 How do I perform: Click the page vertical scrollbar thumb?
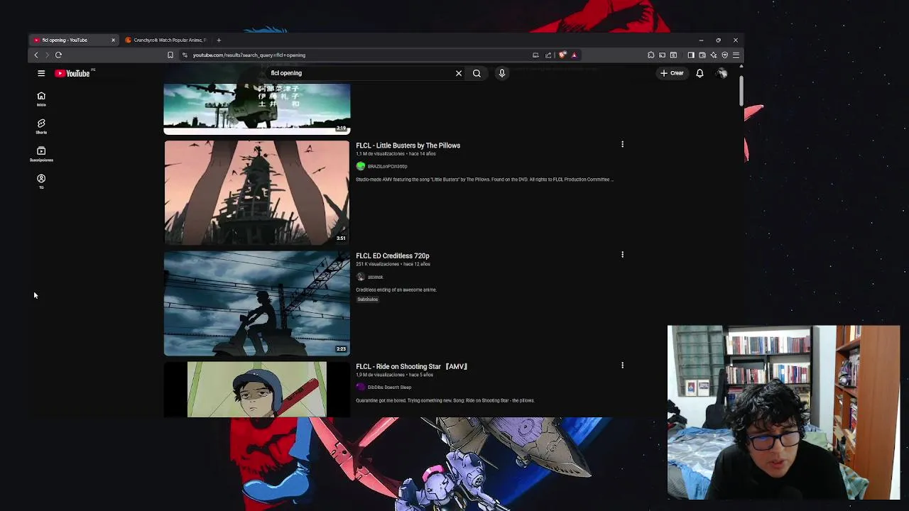pos(741,90)
